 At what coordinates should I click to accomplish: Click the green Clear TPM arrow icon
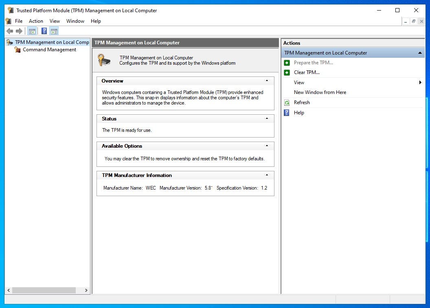click(287, 72)
